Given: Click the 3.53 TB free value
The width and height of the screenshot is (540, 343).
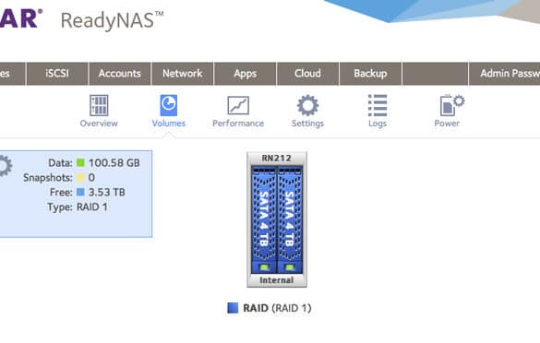Looking at the screenshot, I should coord(107,192).
